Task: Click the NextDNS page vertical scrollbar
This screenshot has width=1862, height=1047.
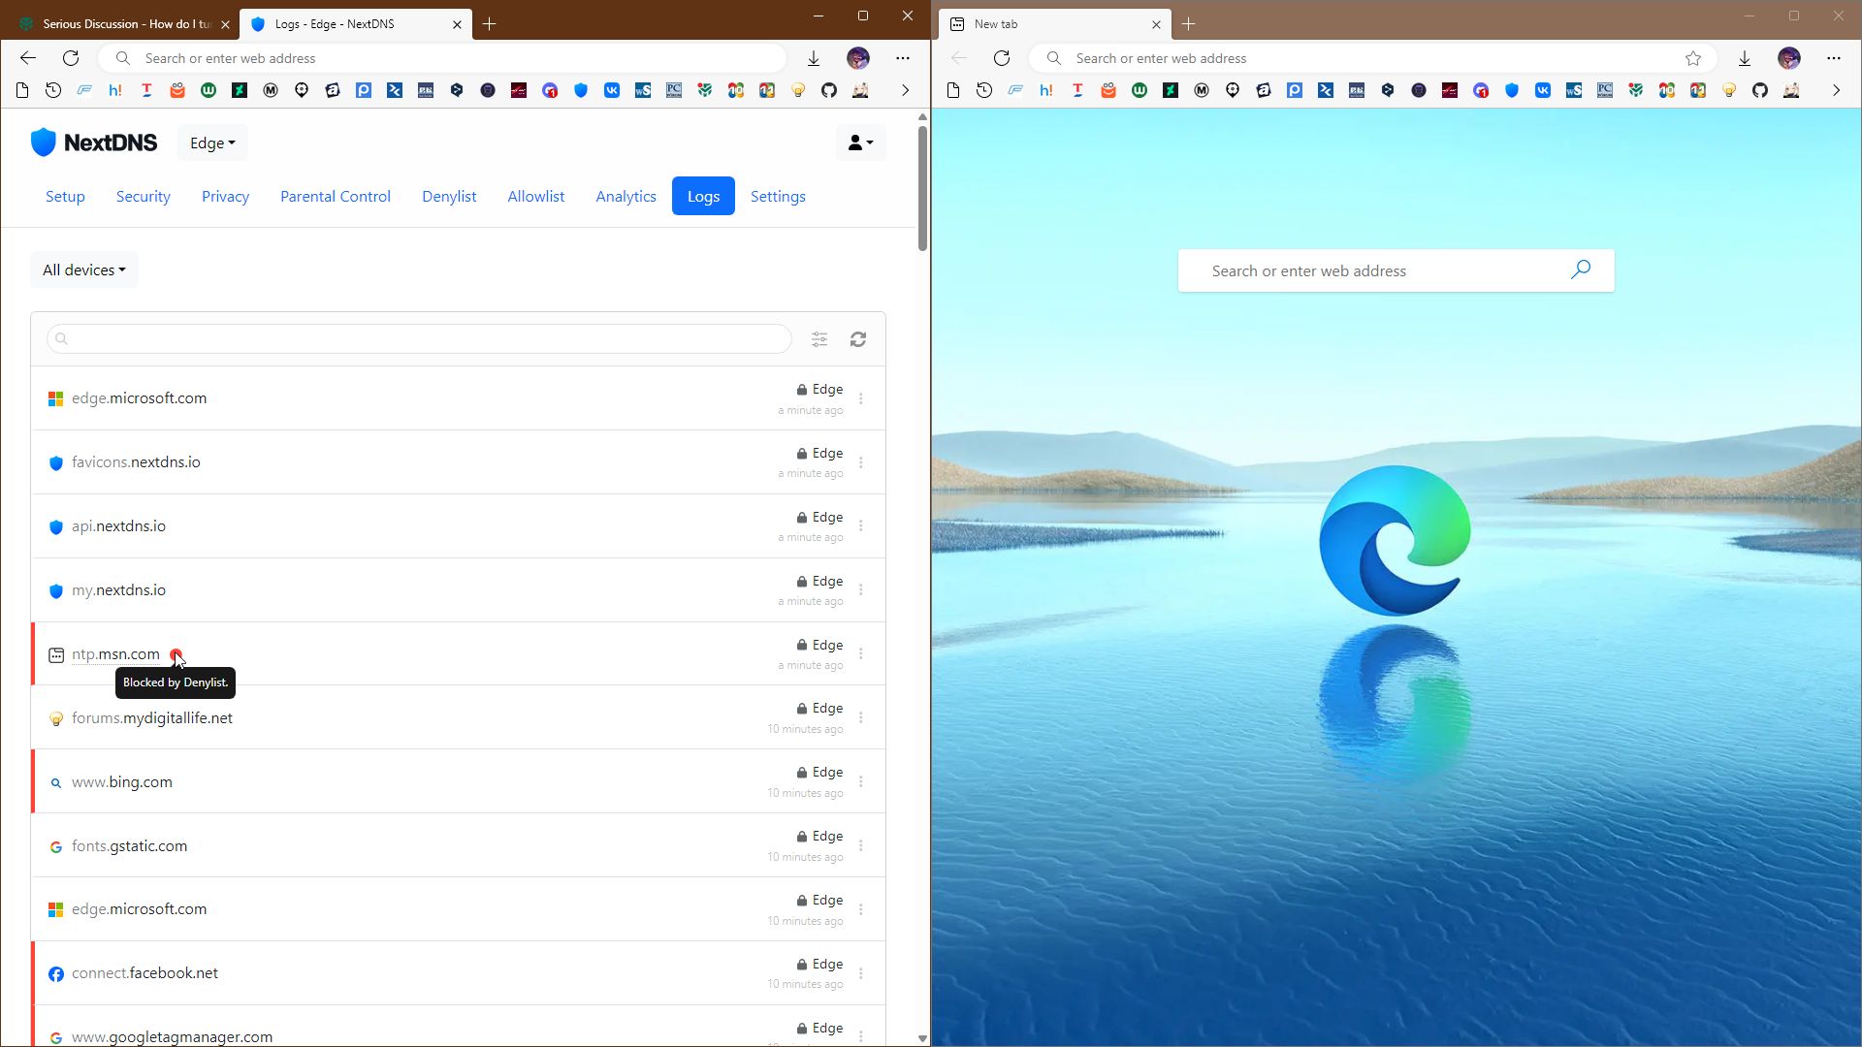Action: point(922,189)
